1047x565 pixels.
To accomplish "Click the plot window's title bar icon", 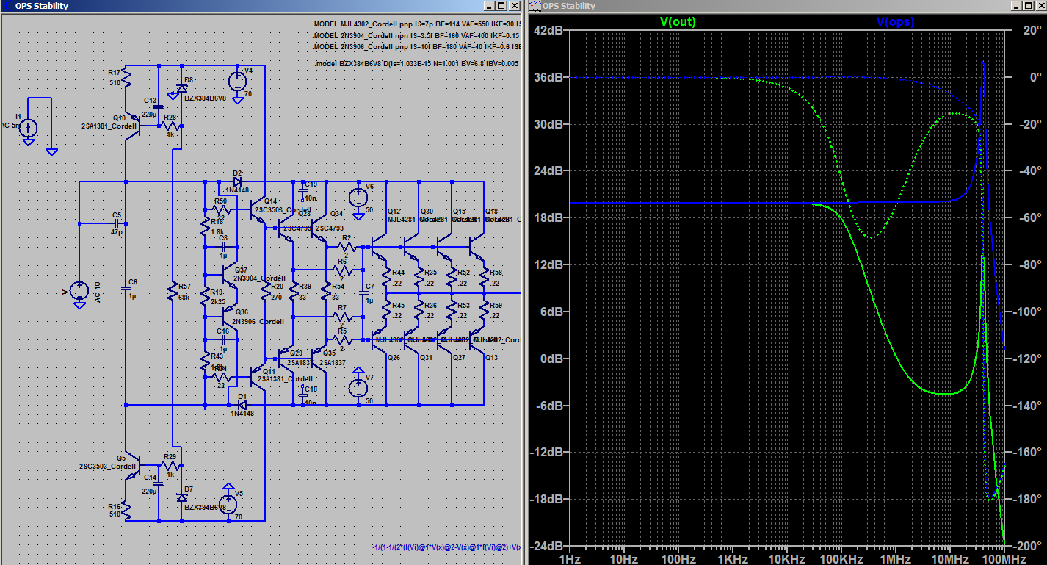I will (x=535, y=6).
